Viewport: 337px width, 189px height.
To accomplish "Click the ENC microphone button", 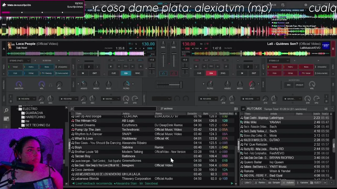I will [x=289, y=85].
